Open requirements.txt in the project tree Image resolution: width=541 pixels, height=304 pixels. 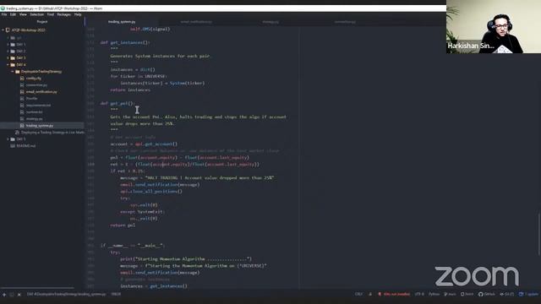pos(38,106)
